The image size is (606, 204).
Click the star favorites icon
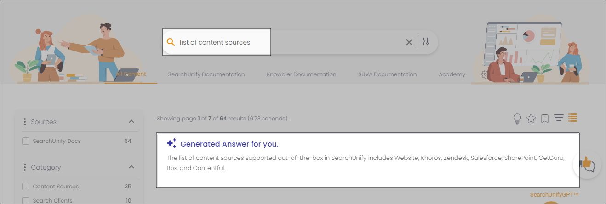[x=531, y=119]
